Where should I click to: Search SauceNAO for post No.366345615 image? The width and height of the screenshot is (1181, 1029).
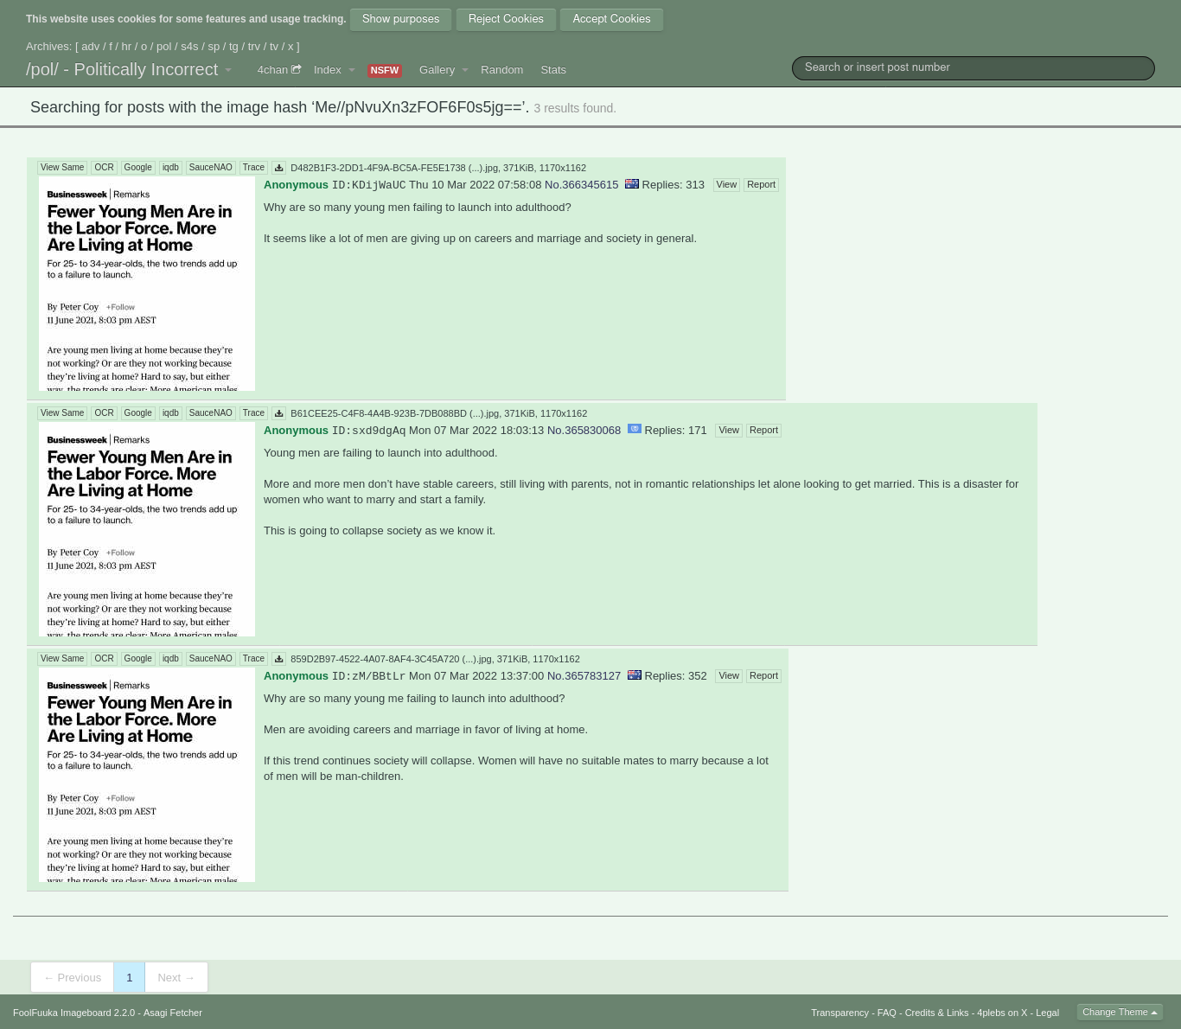pyautogui.click(x=210, y=168)
